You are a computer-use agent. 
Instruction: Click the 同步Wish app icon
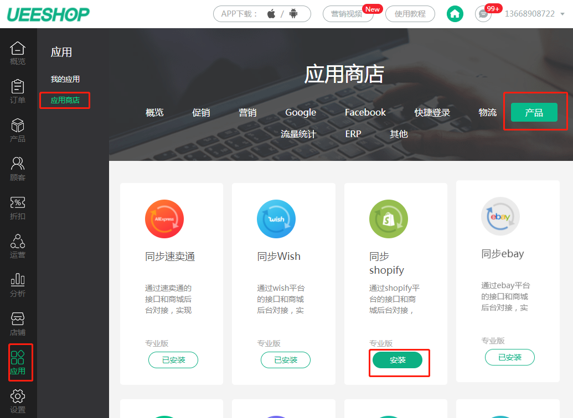tap(276, 219)
